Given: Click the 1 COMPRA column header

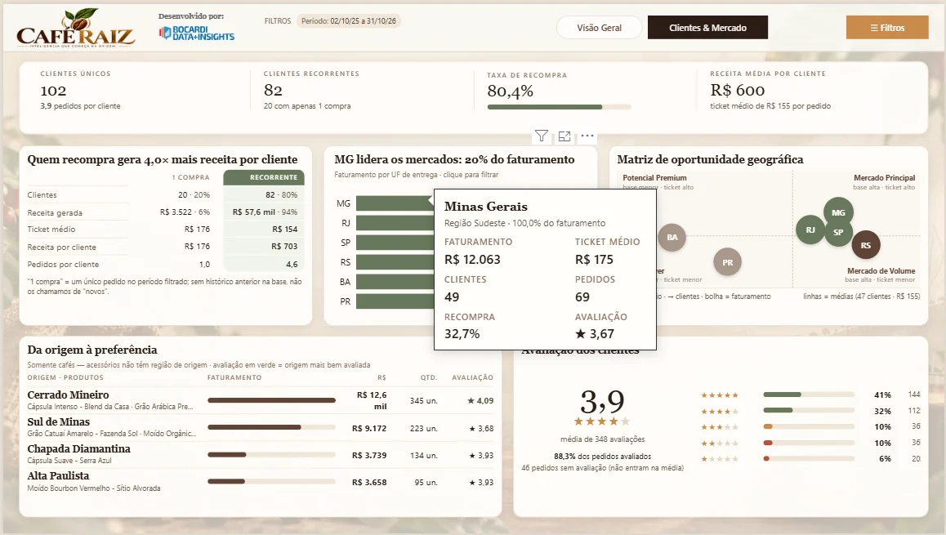Looking at the screenshot, I should 190,177.
